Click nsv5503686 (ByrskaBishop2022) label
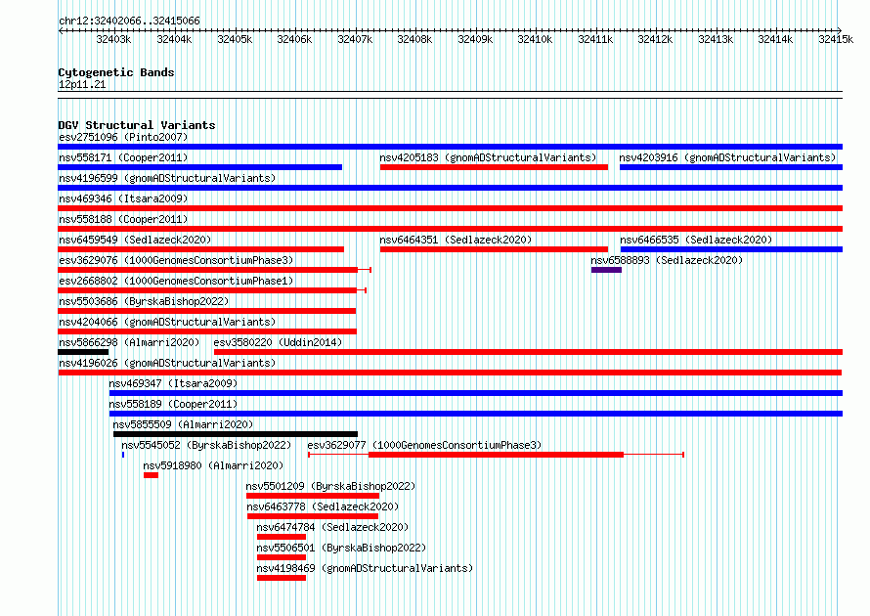870x616 pixels. [x=144, y=301]
